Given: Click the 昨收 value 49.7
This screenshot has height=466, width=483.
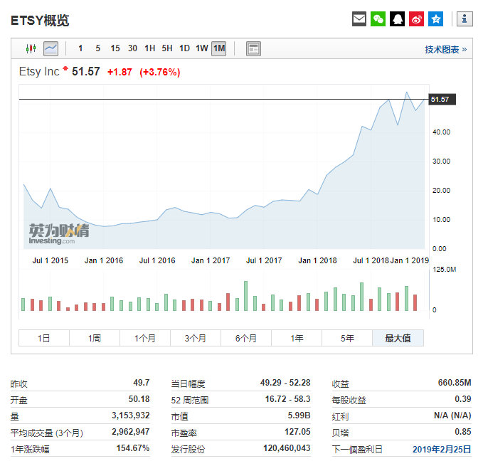Looking at the screenshot, I should tap(142, 383).
